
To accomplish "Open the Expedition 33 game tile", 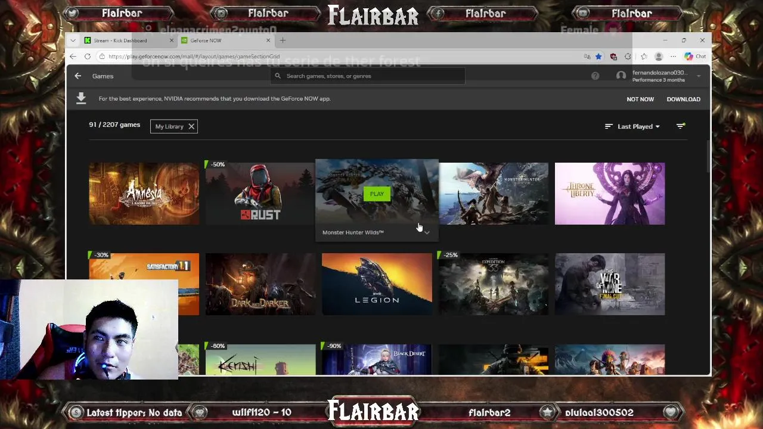I will tap(494, 284).
